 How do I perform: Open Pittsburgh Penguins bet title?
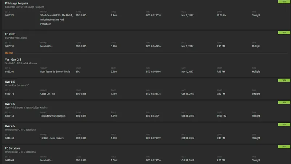click(x=17, y=3)
